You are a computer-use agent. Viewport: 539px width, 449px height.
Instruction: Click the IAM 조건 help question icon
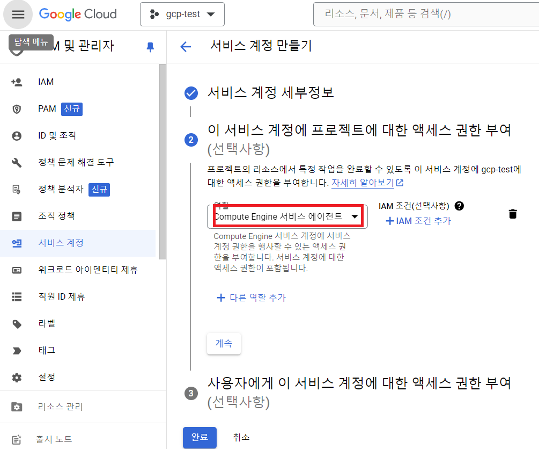pyautogui.click(x=459, y=206)
